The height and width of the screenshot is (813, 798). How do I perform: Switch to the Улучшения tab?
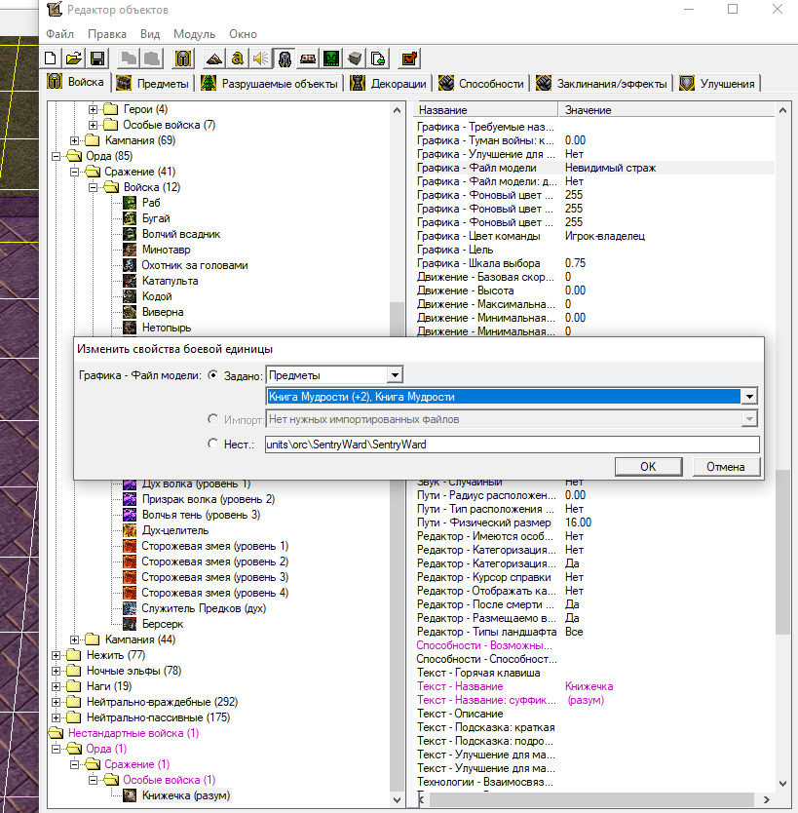click(x=718, y=83)
